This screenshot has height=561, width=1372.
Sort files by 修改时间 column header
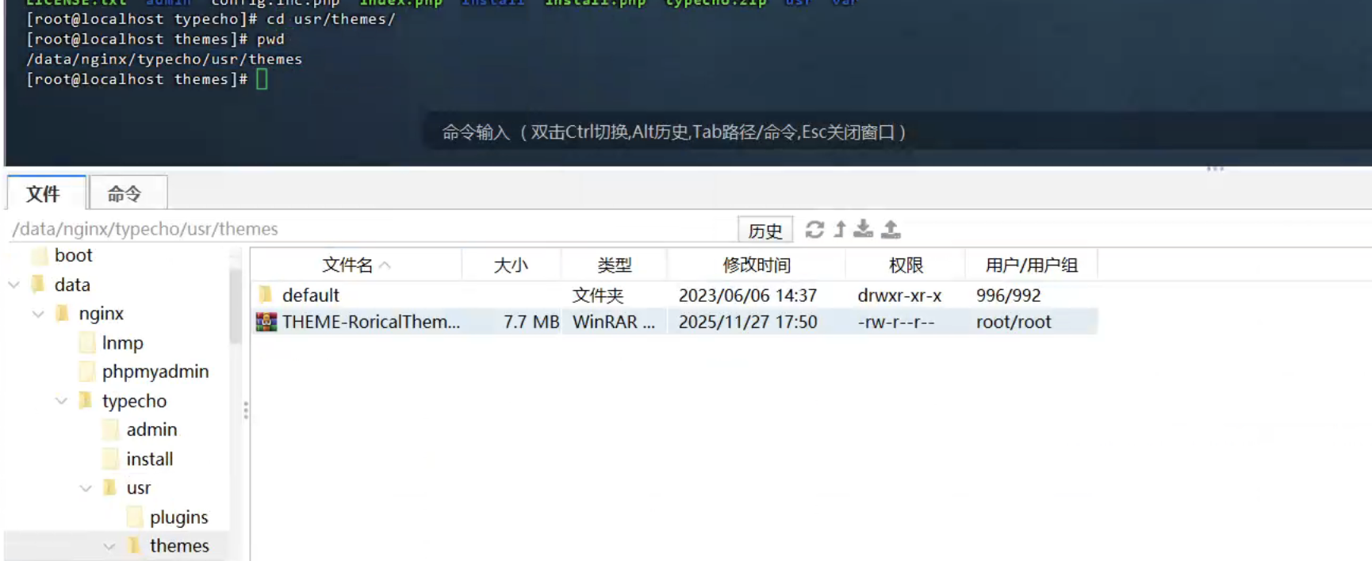pos(756,265)
